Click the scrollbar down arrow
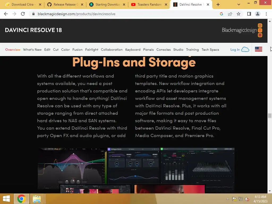This screenshot has height=204, width=272. pyautogui.click(x=270, y=191)
